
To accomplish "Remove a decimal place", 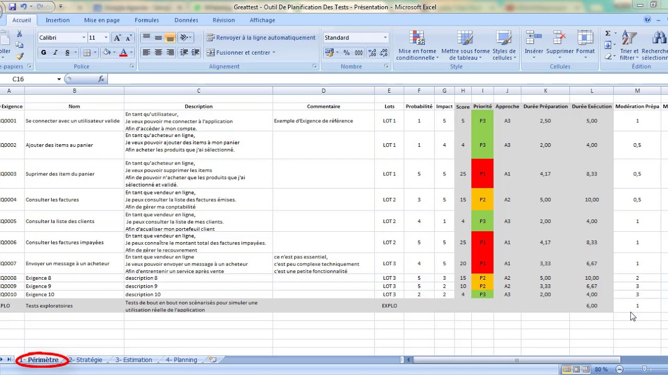I will [x=384, y=53].
